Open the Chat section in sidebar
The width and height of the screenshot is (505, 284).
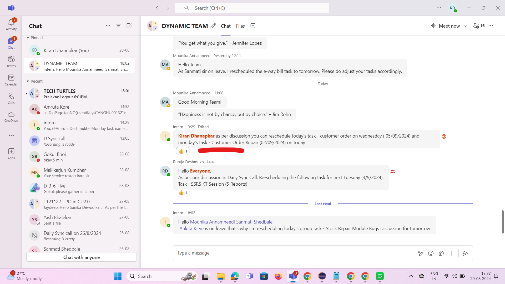(x=11, y=43)
